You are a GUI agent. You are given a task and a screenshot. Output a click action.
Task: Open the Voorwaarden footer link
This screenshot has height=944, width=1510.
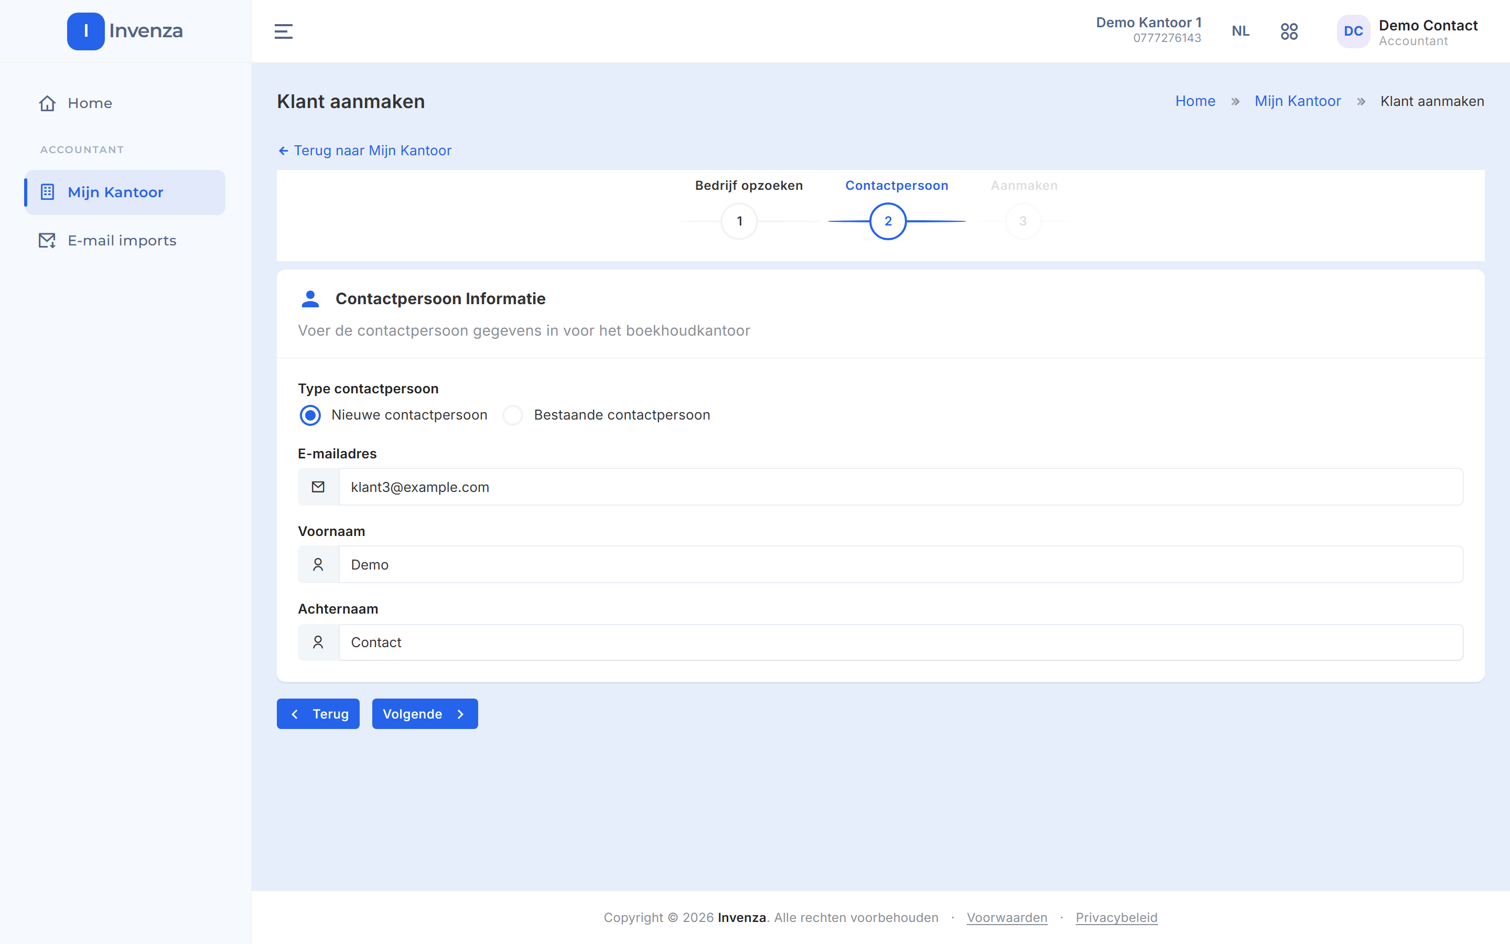[1007, 917]
